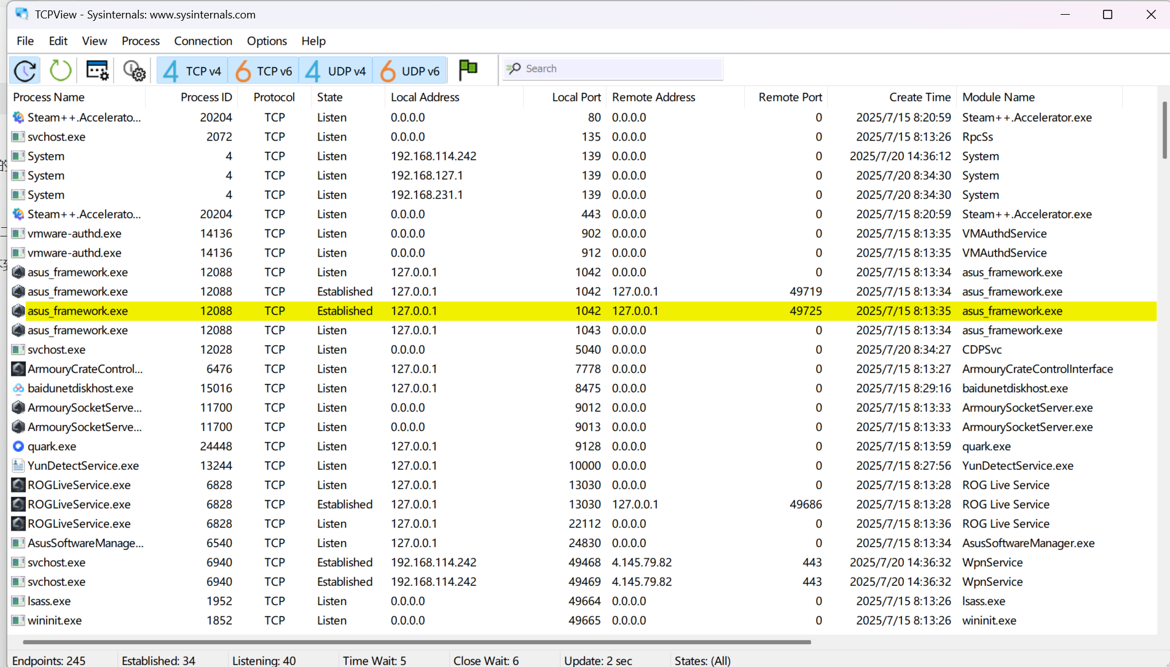Open the connection settings window icon
This screenshot has height=667, width=1170.
(97, 71)
